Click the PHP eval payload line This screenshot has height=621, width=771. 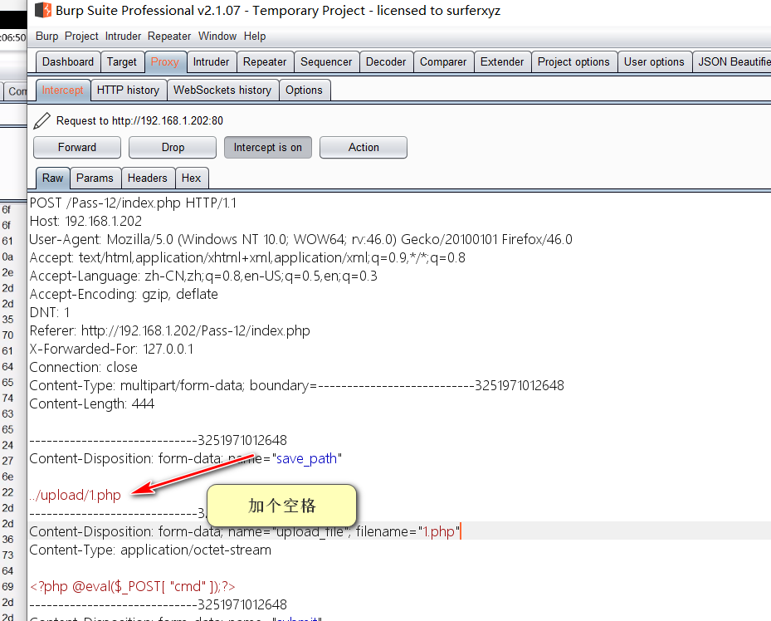coord(133,587)
